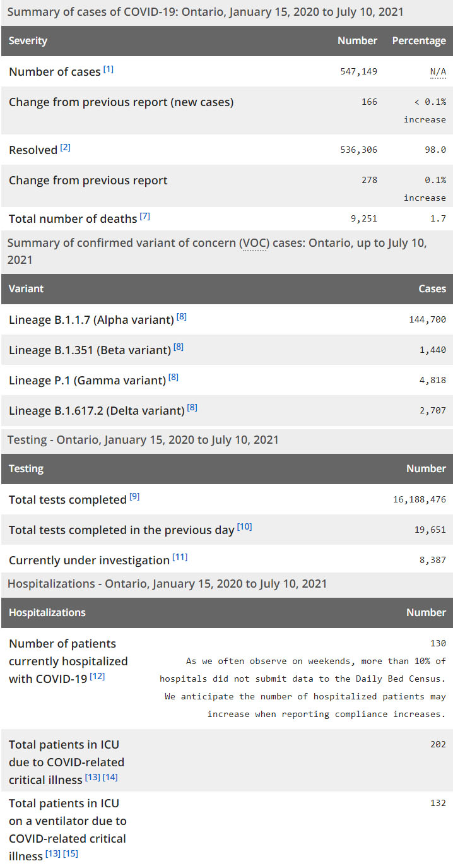Viewport: 453px width, 866px height.
Task: Open footnote 8 for the Beta variant
Action: [x=179, y=347]
